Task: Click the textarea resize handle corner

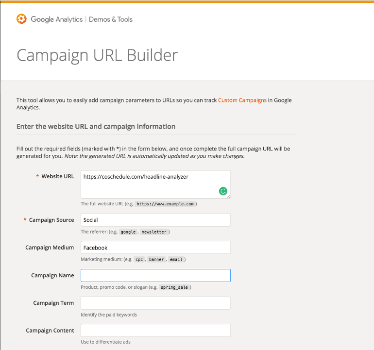Action: coord(229,197)
